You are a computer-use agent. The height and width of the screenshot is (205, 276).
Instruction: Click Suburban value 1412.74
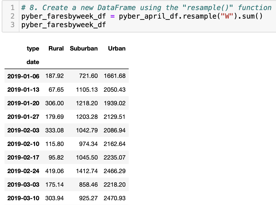87,171
